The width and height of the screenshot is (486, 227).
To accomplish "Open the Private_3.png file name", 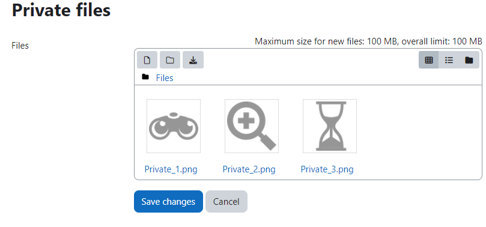I will point(327,169).
